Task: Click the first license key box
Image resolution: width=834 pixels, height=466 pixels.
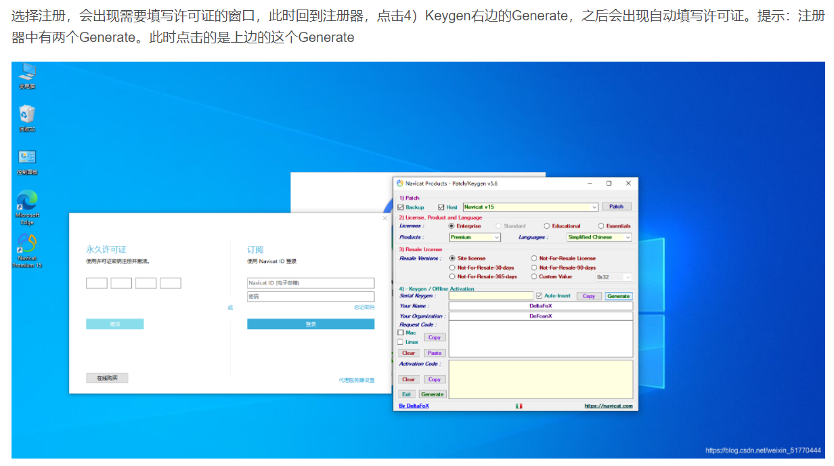Action: 97,283
